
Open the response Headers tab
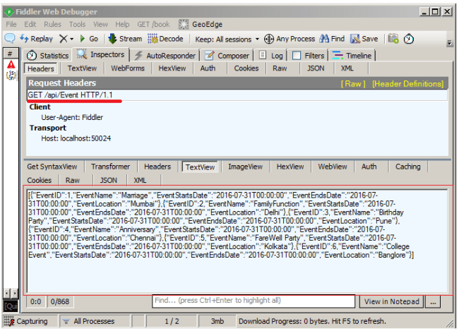tap(157, 167)
